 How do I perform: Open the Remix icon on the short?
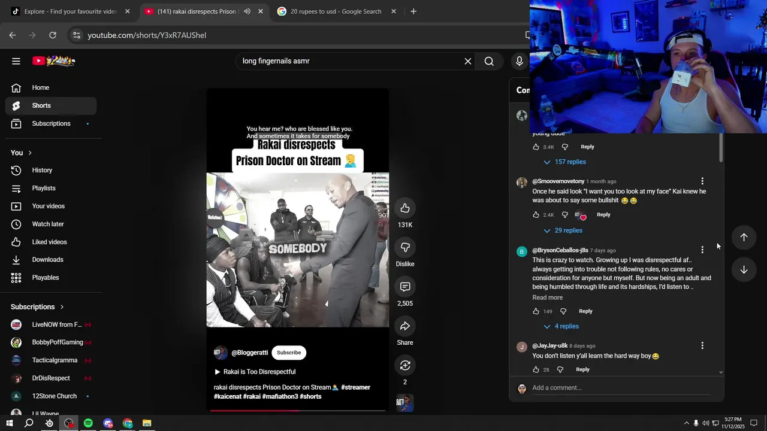(x=405, y=365)
